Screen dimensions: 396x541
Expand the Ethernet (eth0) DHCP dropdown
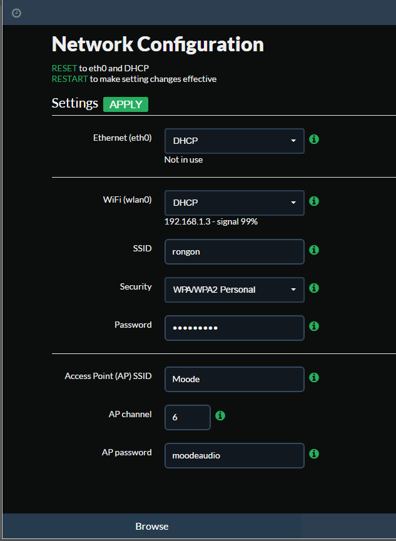235,141
